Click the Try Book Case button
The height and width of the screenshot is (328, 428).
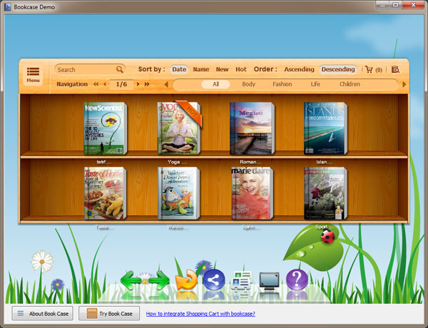coord(109,314)
